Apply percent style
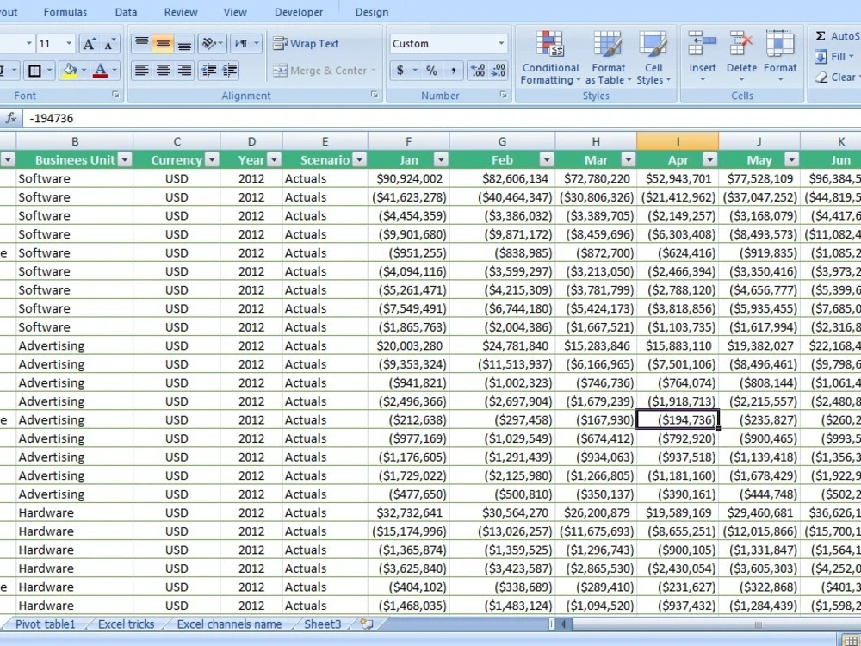 click(x=432, y=71)
